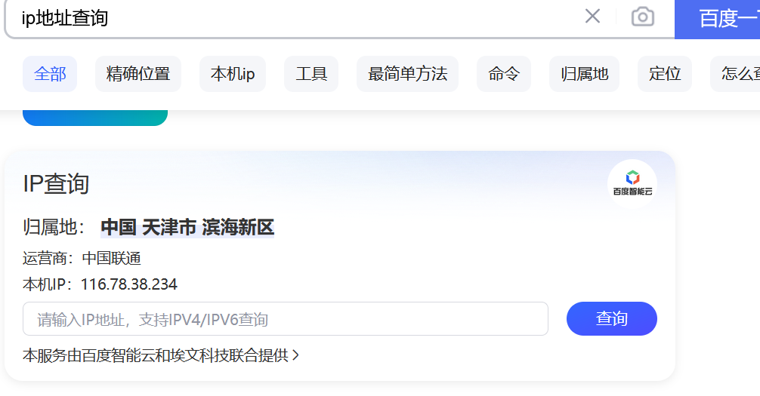Open the 本服务由百度智能云和埃文科技联合提供 link
The image size is (760, 396).
(x=161, y=356)
